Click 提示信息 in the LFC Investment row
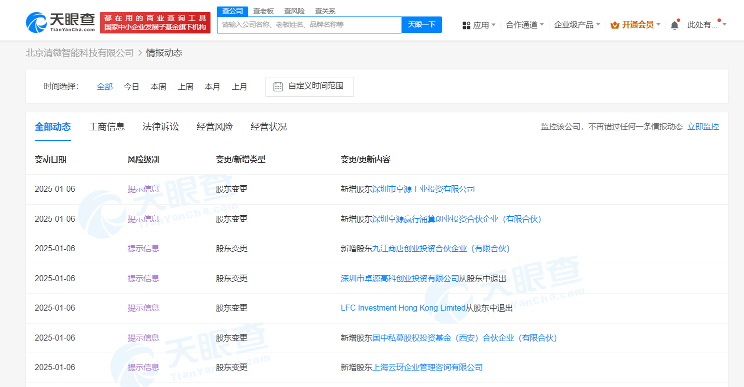744x387 pixels. (x=143, y=308)
